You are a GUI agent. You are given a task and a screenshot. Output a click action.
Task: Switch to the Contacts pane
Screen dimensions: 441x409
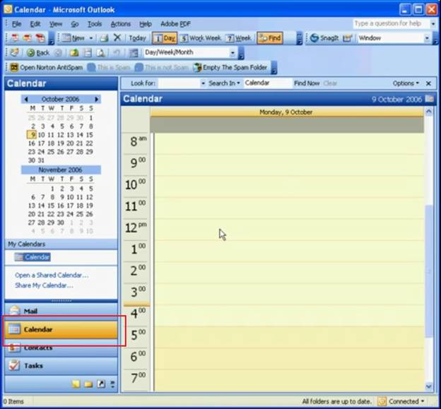tap(61, 348)
